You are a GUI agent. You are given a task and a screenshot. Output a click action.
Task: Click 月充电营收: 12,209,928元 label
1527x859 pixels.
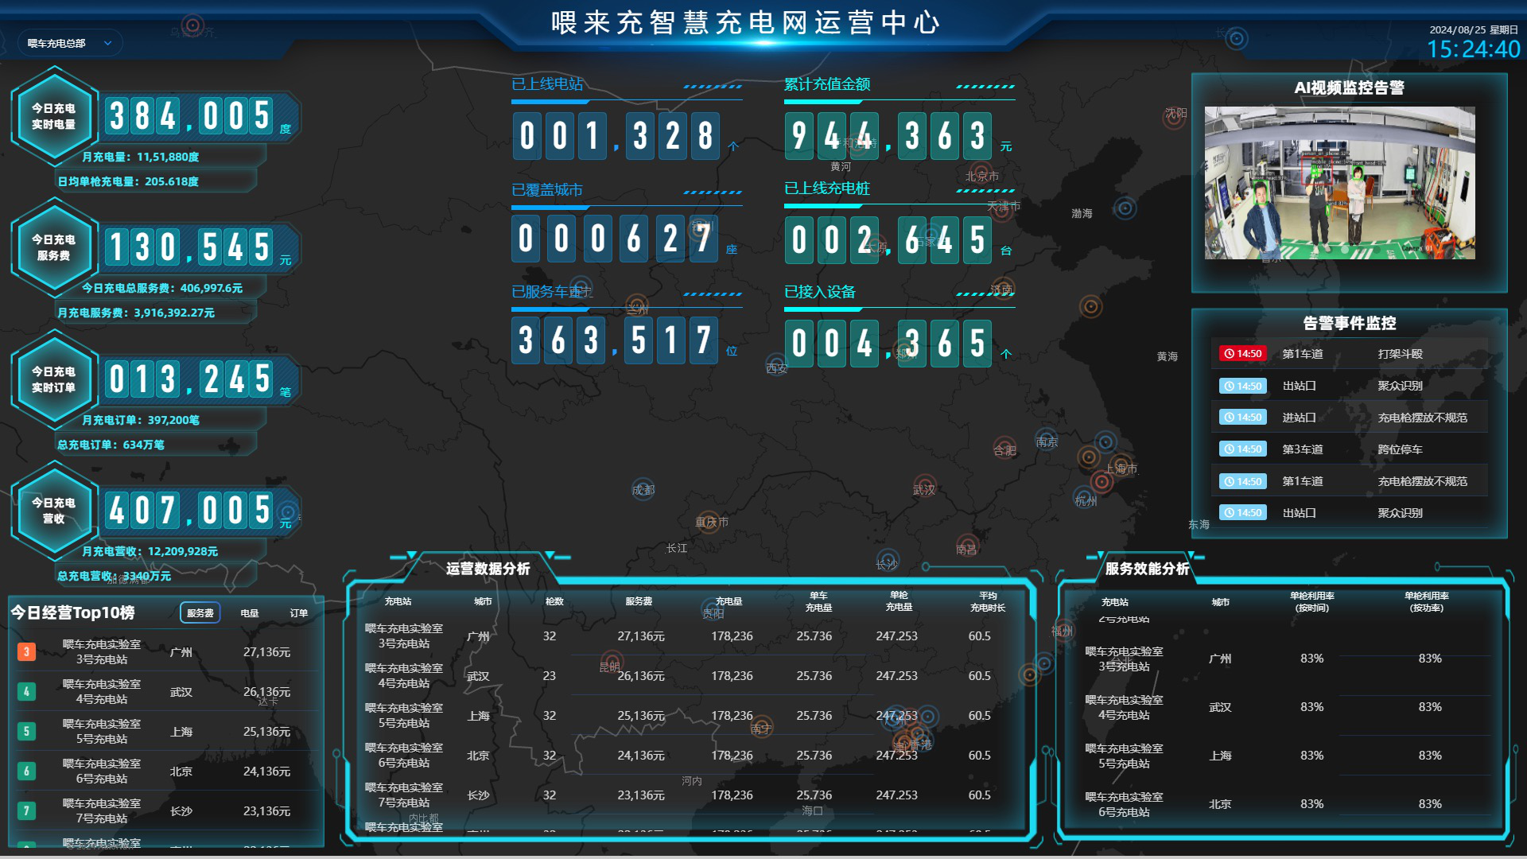(x=150, y=551)
